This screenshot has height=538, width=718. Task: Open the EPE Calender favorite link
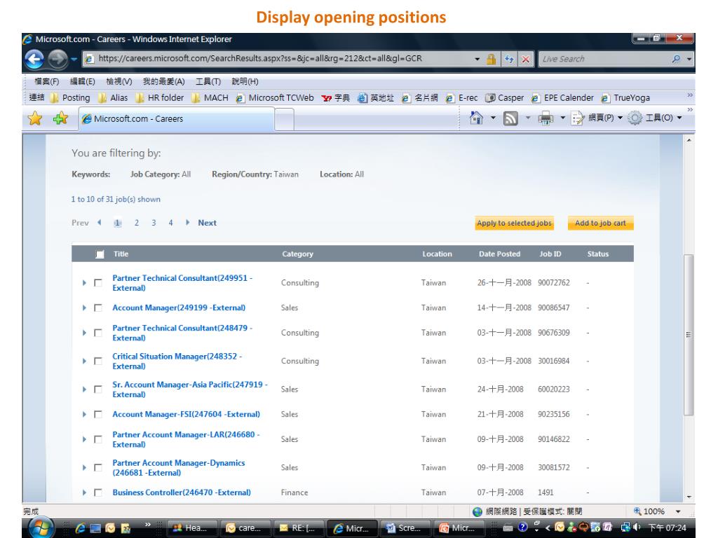[x=562, y=98]
